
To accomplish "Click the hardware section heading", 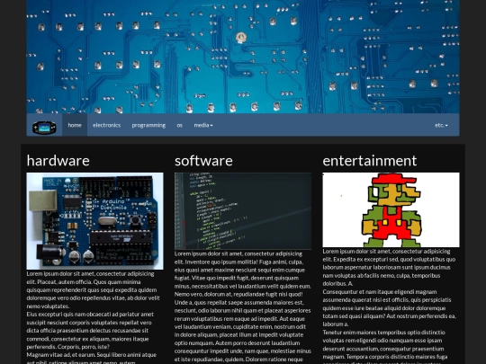I will (58, 161).
